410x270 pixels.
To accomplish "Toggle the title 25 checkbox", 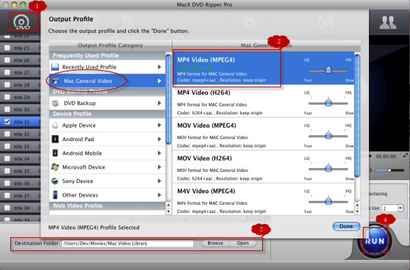I will (8, 48).
